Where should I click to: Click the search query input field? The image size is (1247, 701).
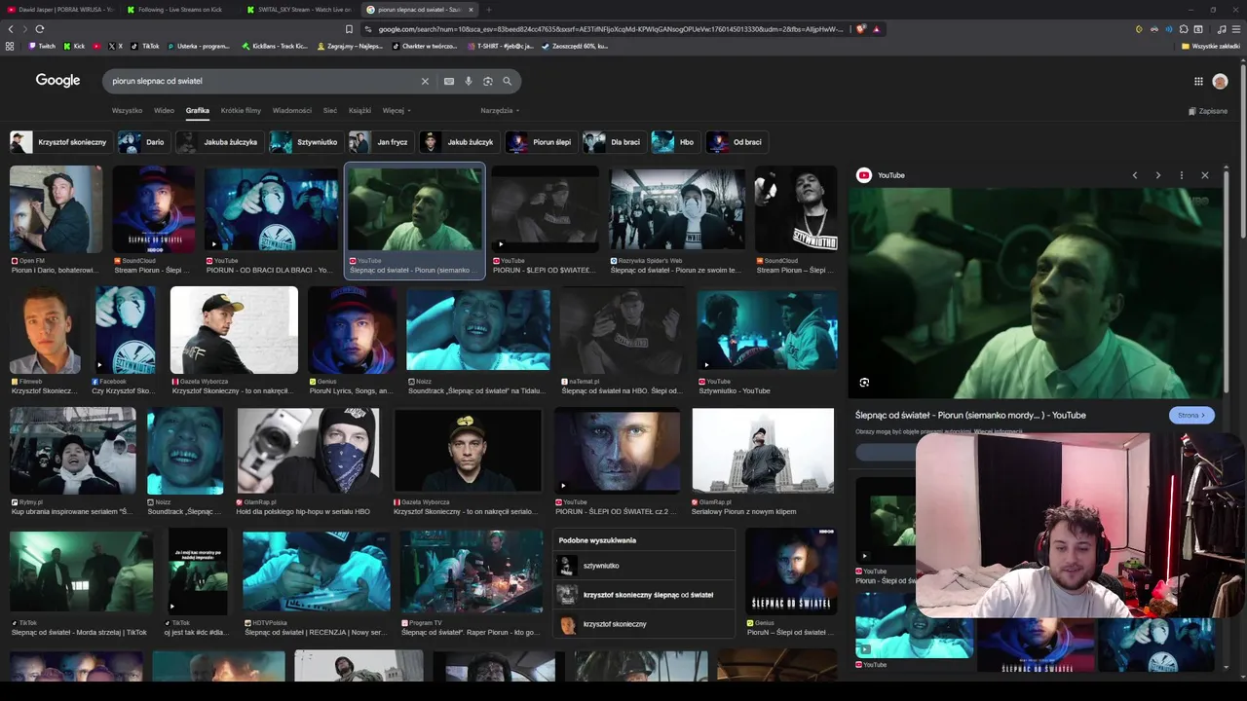pyautogui.click(x=263, y=81)
